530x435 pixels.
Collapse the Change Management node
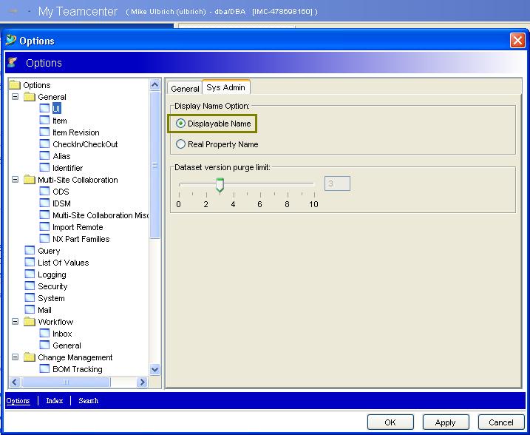(x=16, y=357)
